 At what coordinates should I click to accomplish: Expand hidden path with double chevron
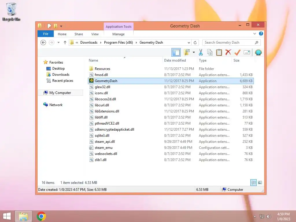[x=77, y=42]
